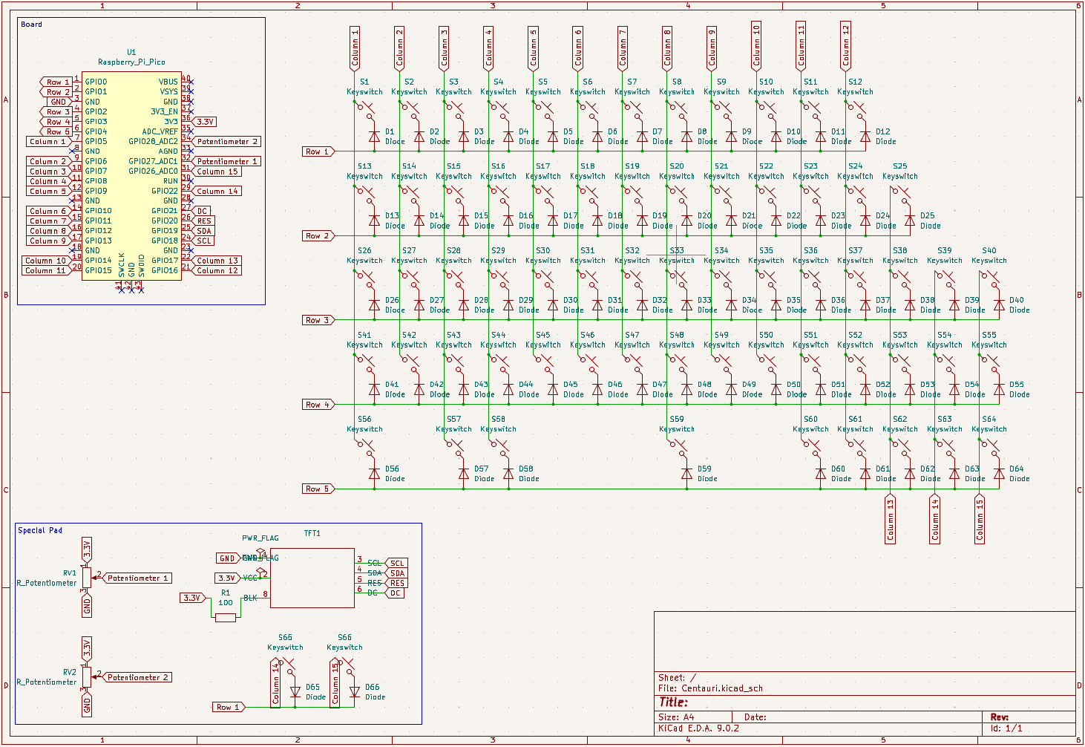Image resolution: width=1085 pixels, height=747 pixels.
Task: Select the diode D40 symbol
Action: point(999,305)
